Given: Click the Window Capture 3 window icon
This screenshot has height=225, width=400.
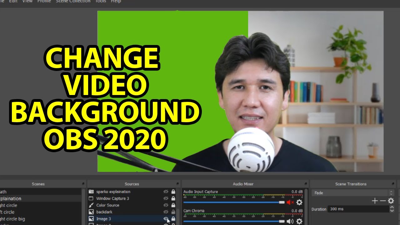Looking at the screenshot, I should coord(91,198).
